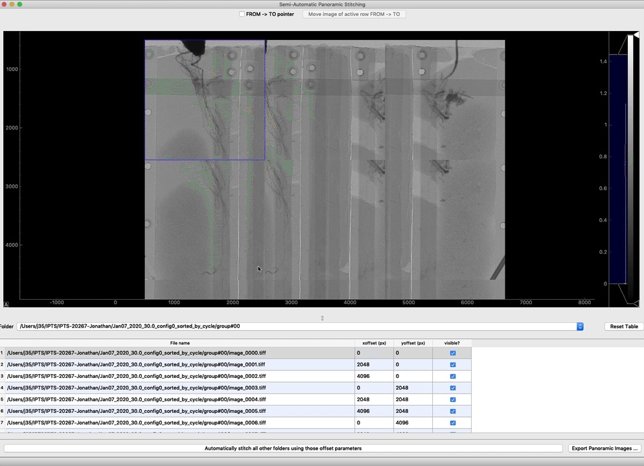Click the green macOS zoom window button
The height and width of the screenshot is (466, 644).
click(x=20, y=4)
